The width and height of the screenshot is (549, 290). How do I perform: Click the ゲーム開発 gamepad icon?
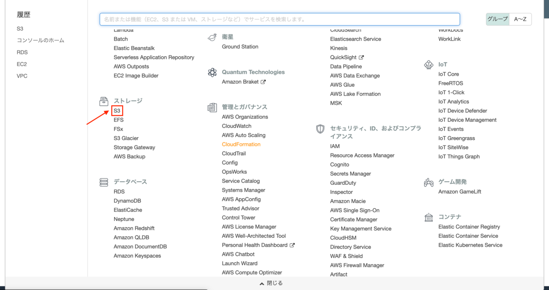click(428, 182)
